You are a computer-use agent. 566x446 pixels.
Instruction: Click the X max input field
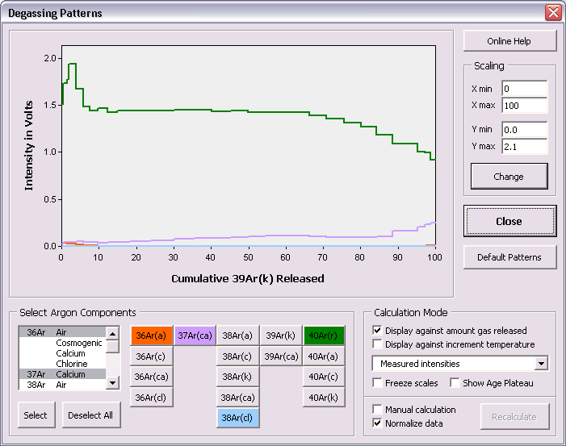point(524,105)
